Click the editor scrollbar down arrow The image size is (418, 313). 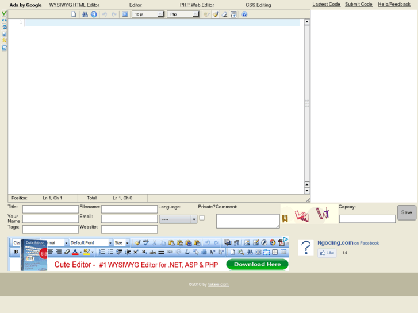click(306, 191)
